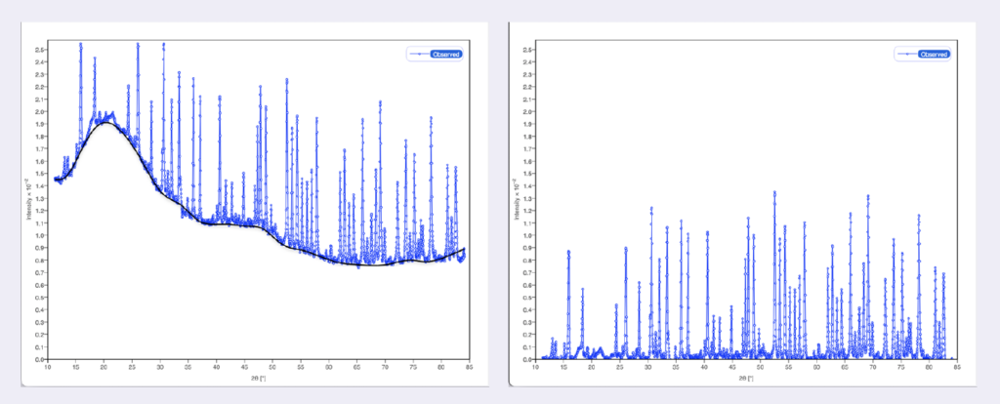
Task: Click the 85 x-axis tick in right chart
Action: 956,368
